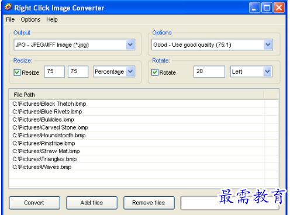Select Straw Mat.bmp in file list
Screen dimensions: 290x215
coord(137,151)
